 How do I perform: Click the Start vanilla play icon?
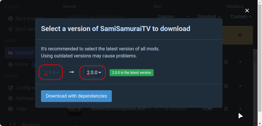[11, 29]
